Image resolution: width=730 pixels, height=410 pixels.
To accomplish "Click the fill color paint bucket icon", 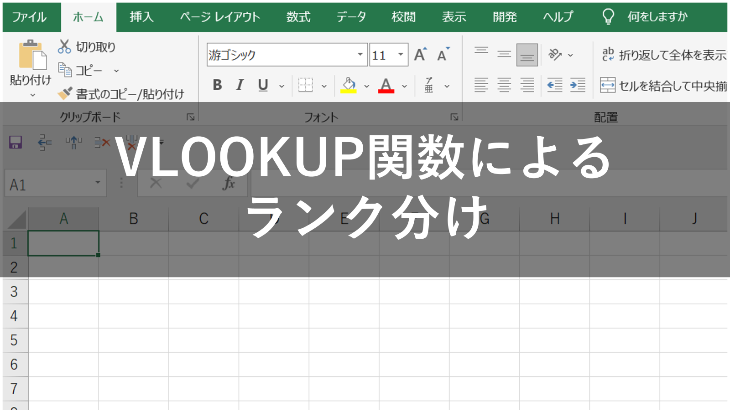I will tap(349, 85).
